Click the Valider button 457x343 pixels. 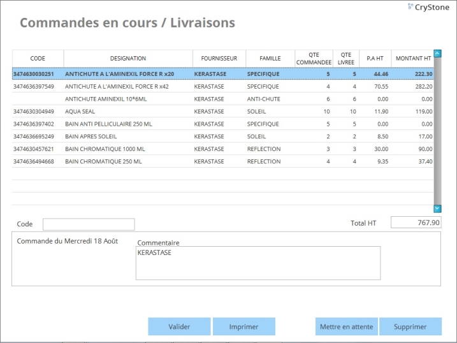[x=179, y=326]
